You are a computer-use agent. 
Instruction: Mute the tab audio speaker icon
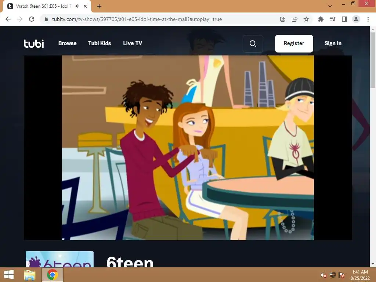[77, 6]
